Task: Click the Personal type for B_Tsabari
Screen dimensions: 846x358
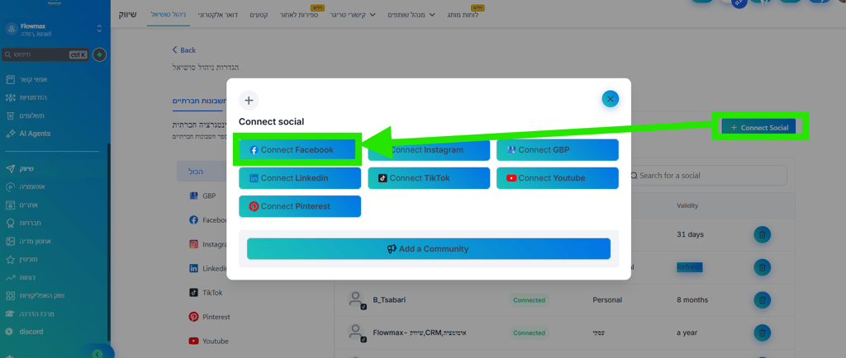Action: [607, 300]
